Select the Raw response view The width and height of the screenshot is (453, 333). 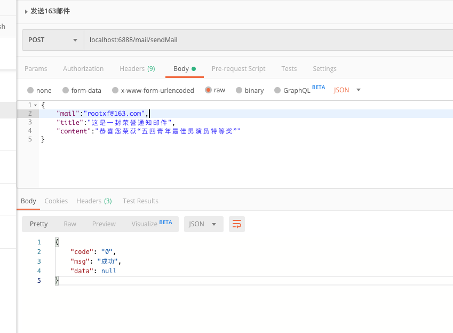(70, 224)
